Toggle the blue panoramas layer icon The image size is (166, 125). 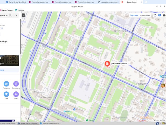tap(160, 15)
